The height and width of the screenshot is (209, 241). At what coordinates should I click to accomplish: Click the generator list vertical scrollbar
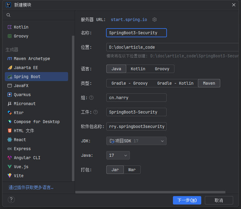73,108
